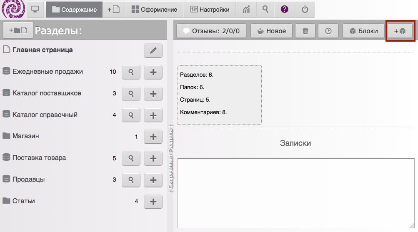
Task: Open the monitor view icon
Action: click(35, 9)
